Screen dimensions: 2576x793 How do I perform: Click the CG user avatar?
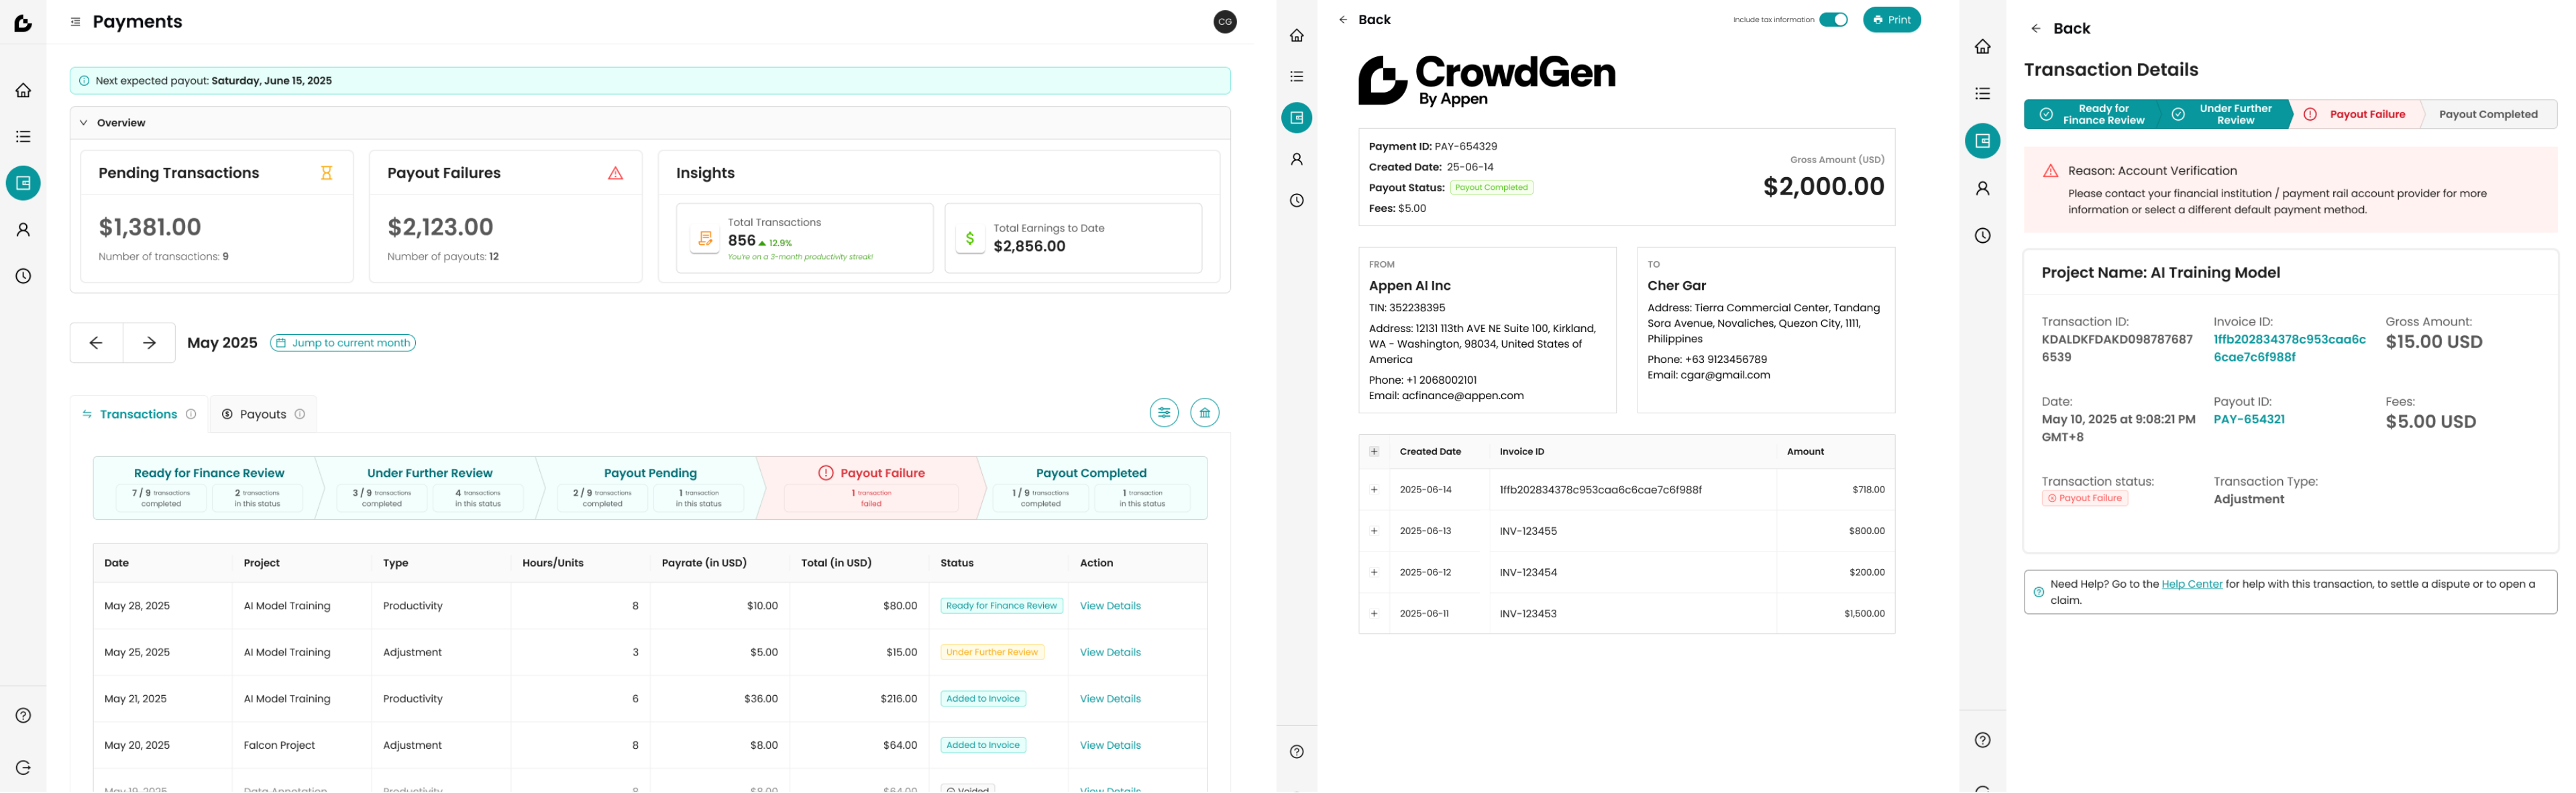(1225, 22)
